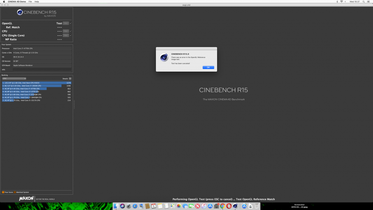Open the CINEMA 4D Demo menu
Viewport: 373px width, 210px height.
17,1
